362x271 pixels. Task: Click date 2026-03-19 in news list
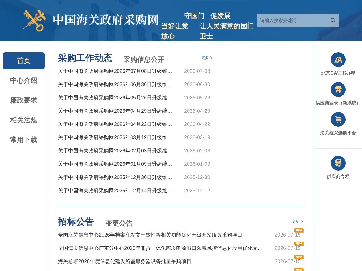click(x=197, y=137)
